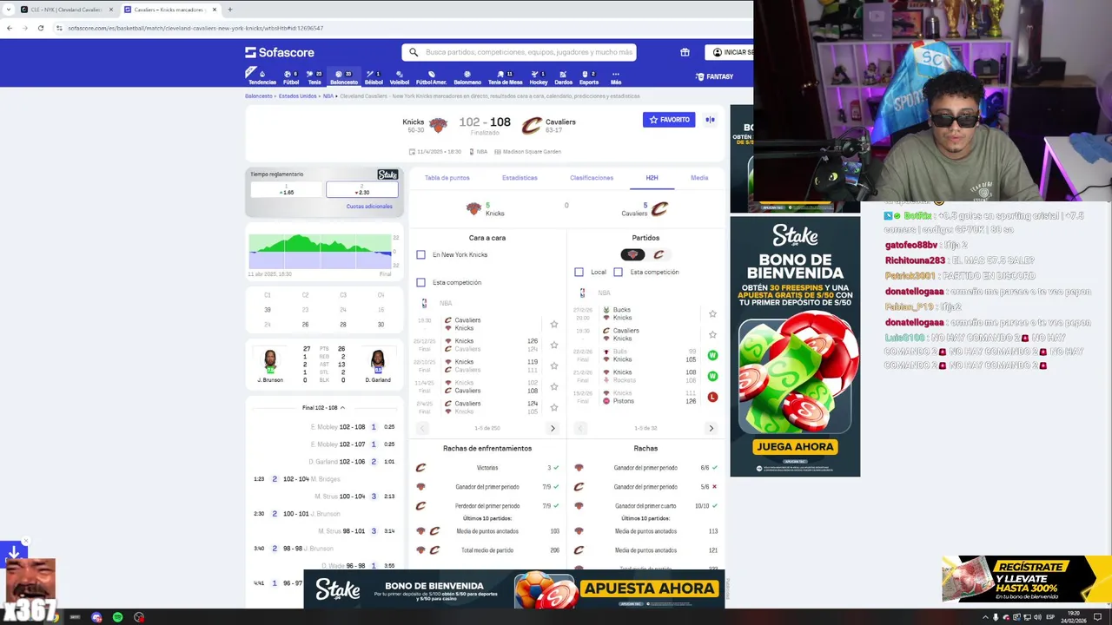The height and width of the screenshot is (625, 1112).
Task: Switch to the 'CLE - NYK' browser tab
Action: (x=65, y=10)
